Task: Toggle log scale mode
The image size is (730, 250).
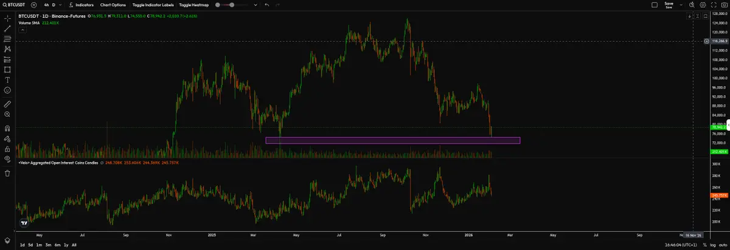Action: pyautogui.click(x=712, y=245)
